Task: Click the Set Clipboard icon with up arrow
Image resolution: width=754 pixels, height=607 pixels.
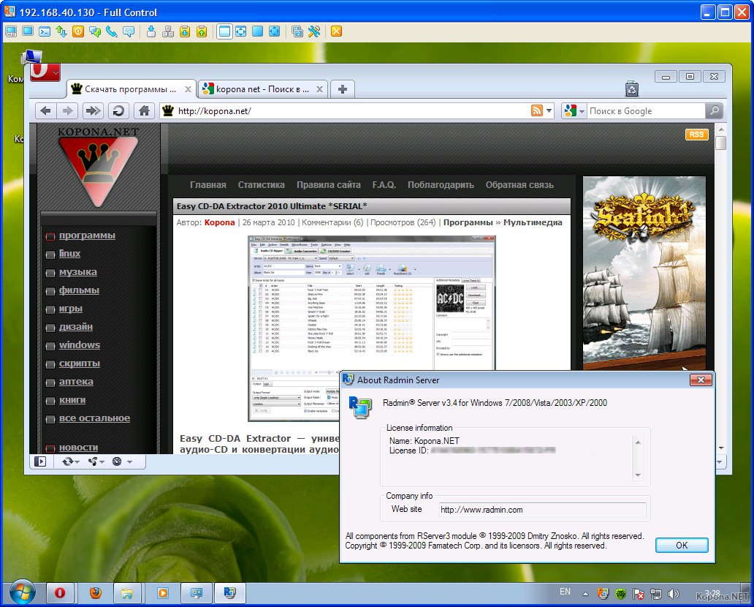Action: (202, 31)
